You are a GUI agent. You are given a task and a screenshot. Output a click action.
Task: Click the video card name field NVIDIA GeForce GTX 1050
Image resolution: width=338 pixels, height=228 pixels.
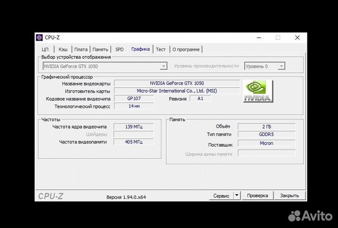177,83
